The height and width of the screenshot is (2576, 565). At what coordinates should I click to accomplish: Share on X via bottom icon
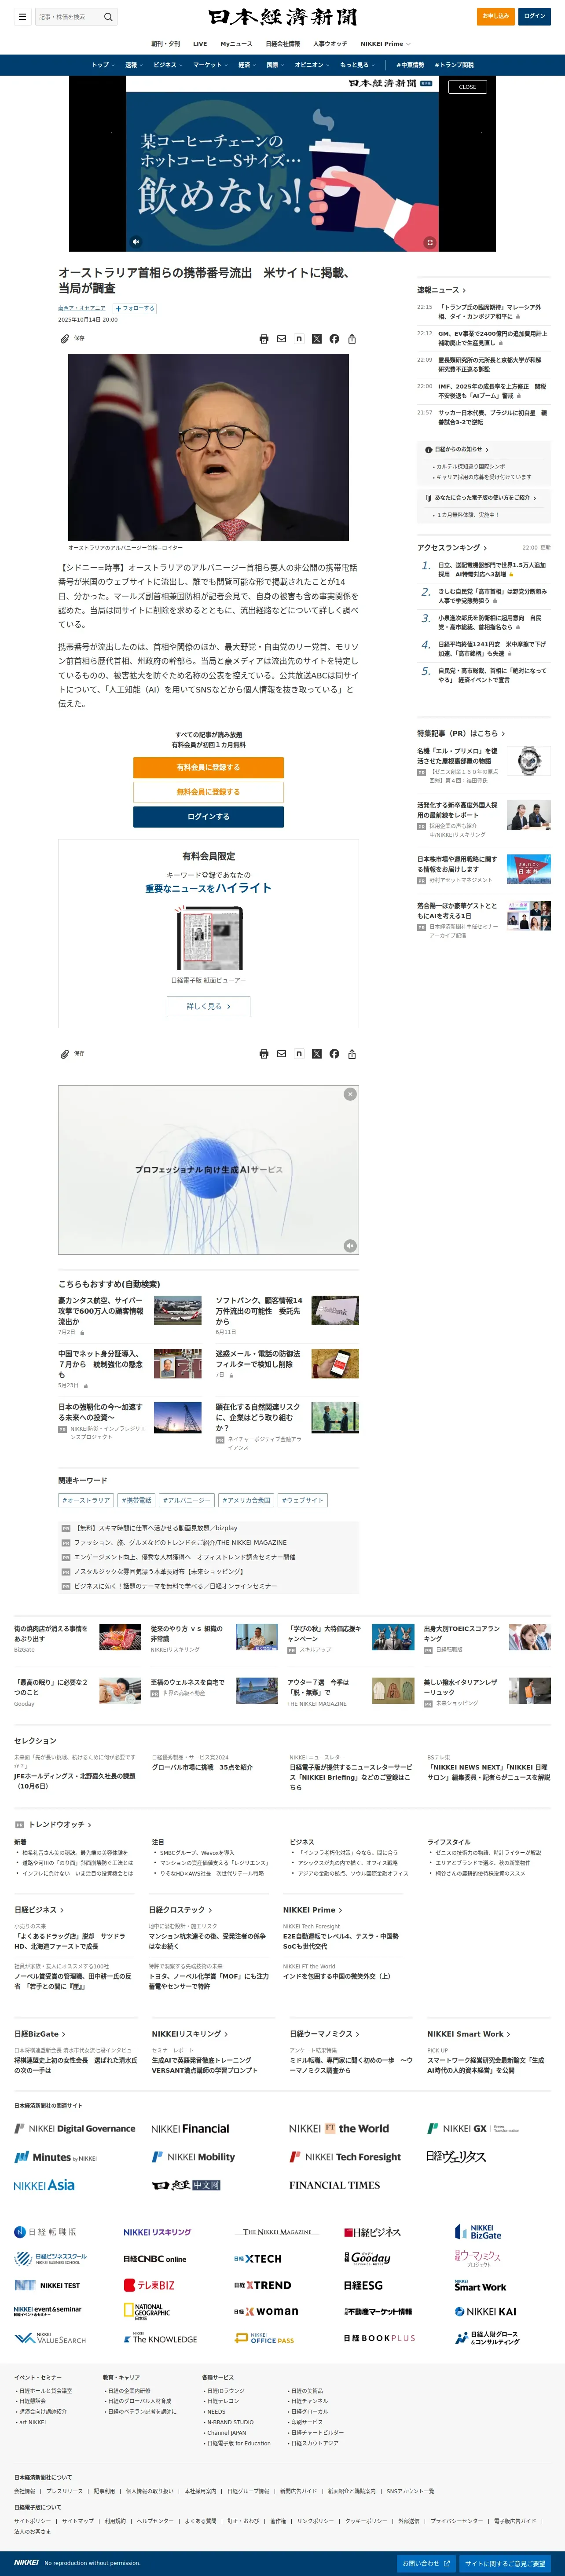click(317, 1054)
